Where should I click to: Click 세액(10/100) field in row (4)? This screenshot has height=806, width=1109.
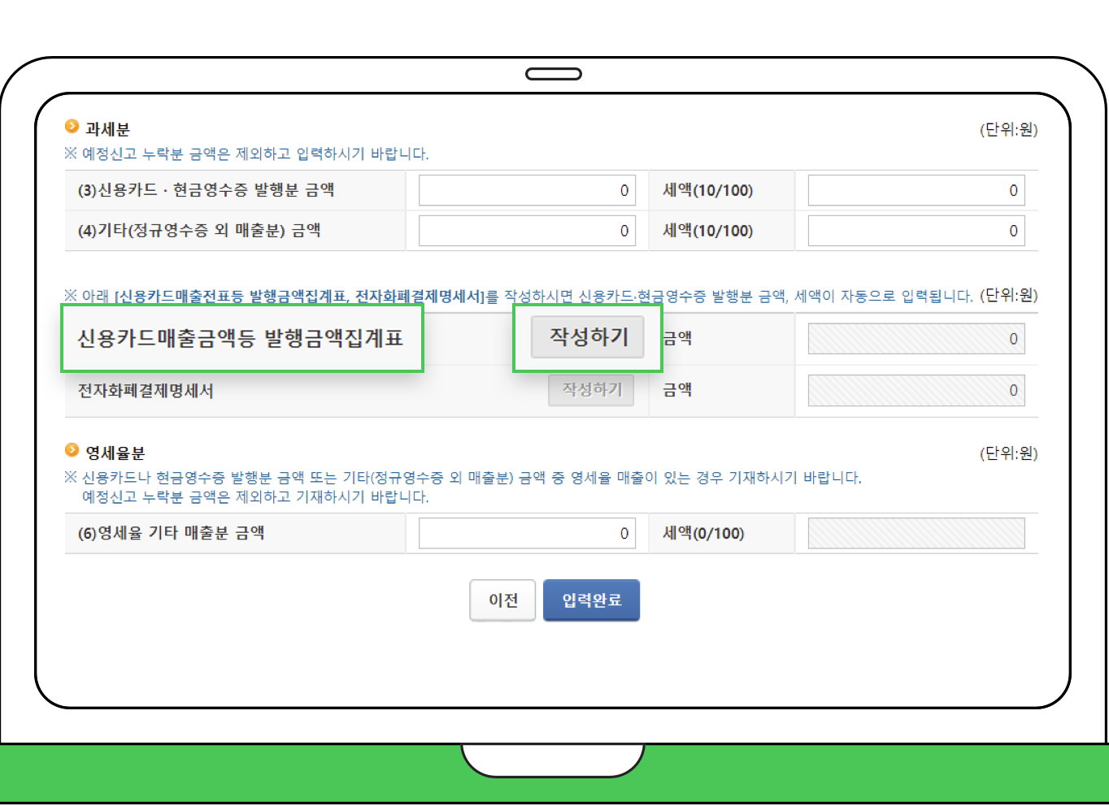915,230
